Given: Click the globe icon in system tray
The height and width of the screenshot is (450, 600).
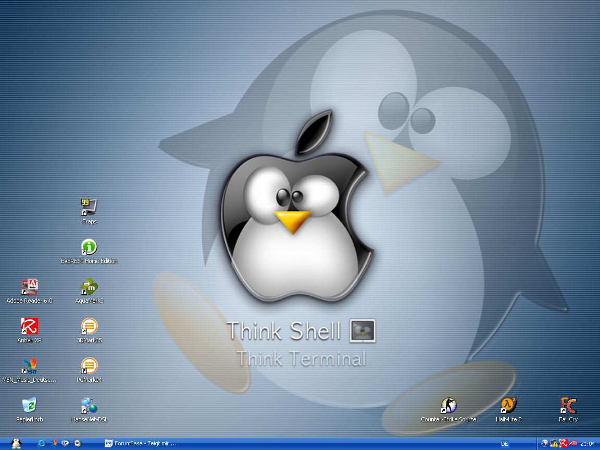Looking at the screenshot, I should coord(544,444).
